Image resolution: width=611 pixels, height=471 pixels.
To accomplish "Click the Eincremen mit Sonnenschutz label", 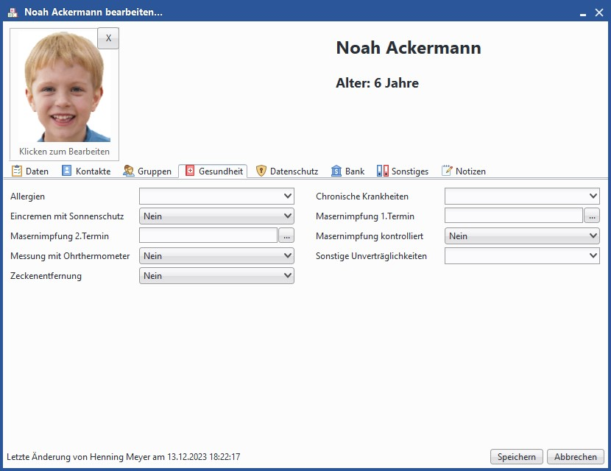I will (x=67, y=216).
